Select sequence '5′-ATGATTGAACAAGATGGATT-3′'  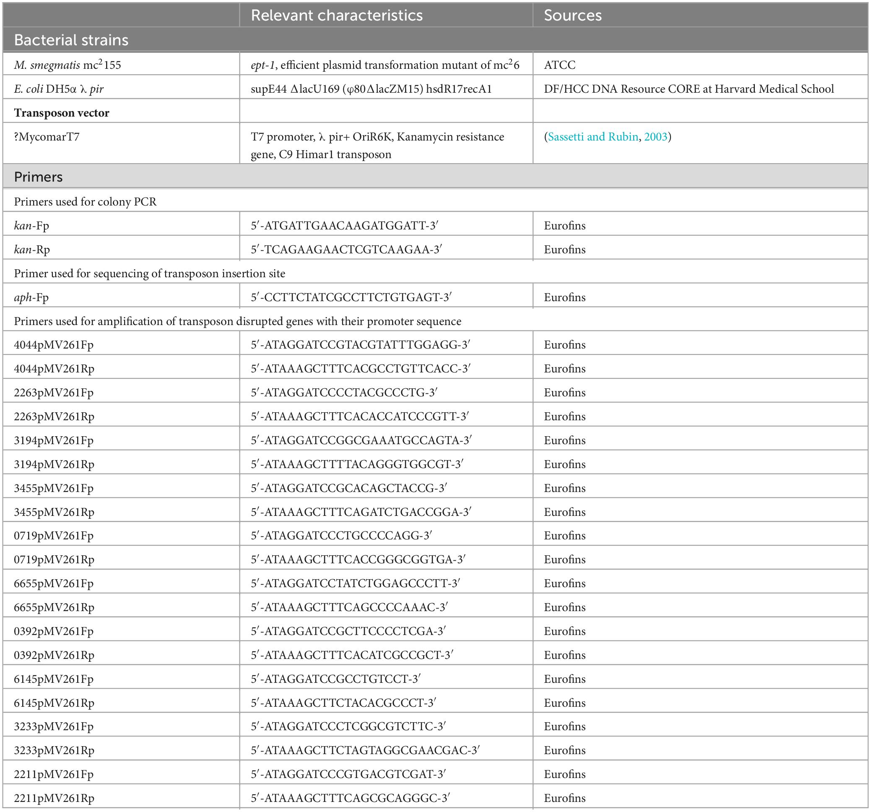point(344,226)
